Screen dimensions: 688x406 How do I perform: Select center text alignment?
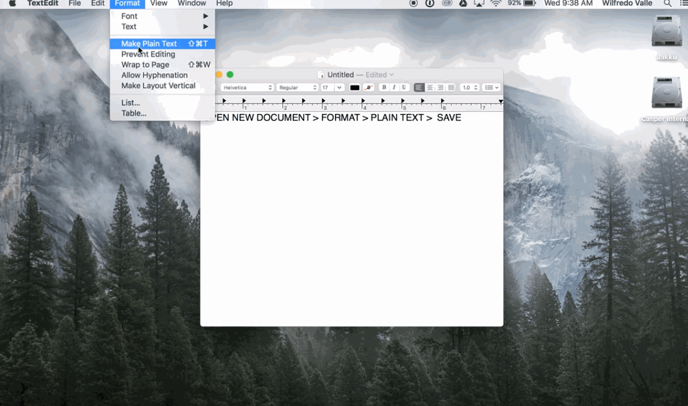[x=430, y=87]
